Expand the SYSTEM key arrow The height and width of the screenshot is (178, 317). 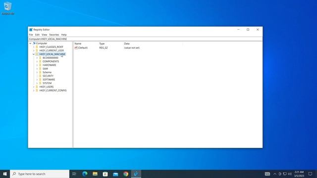pos(37,84)
